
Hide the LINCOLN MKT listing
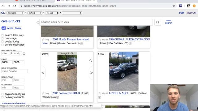[100, 97]
